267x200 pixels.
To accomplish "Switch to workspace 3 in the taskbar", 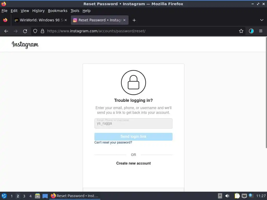I will click(x=24, y=196).
